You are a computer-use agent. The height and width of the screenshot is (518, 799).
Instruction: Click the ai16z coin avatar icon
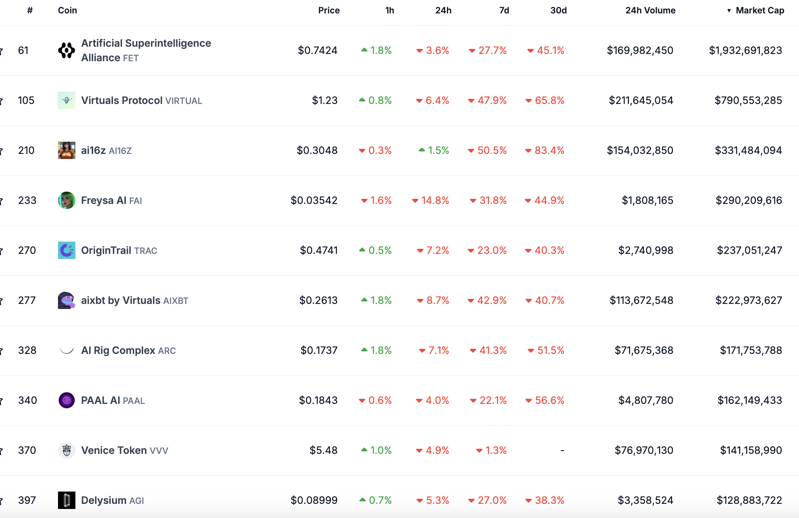point(66,150)
